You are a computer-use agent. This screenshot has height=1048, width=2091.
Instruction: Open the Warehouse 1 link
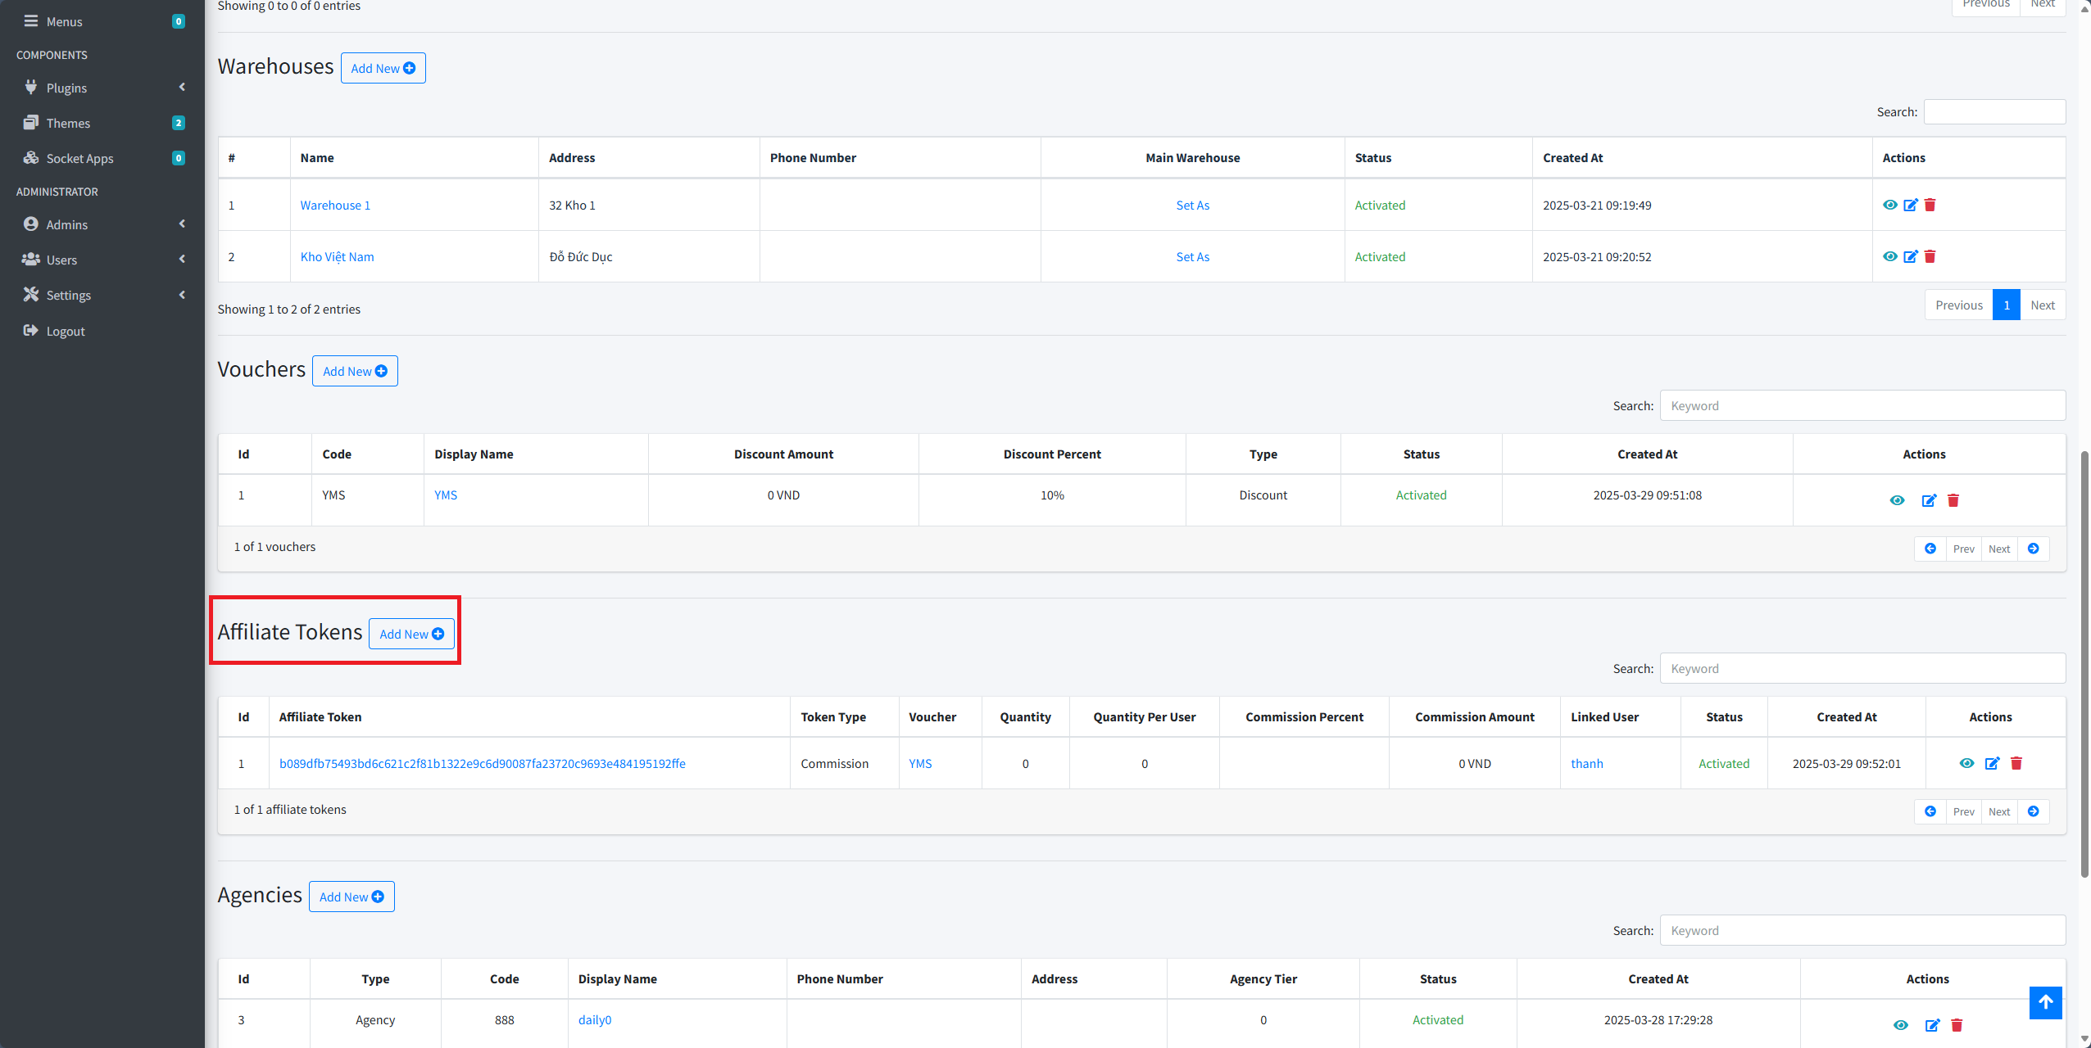tap(335, 205)
